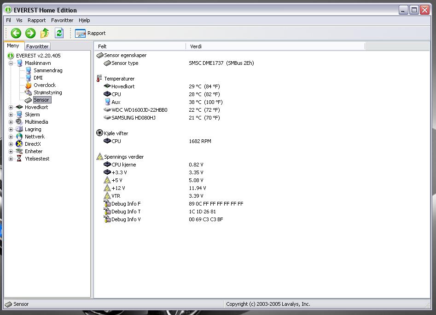Click the +5 V warning triangle icon
Image resolution: width=436 pixels, height=315 pixels.
coord(107,180)
